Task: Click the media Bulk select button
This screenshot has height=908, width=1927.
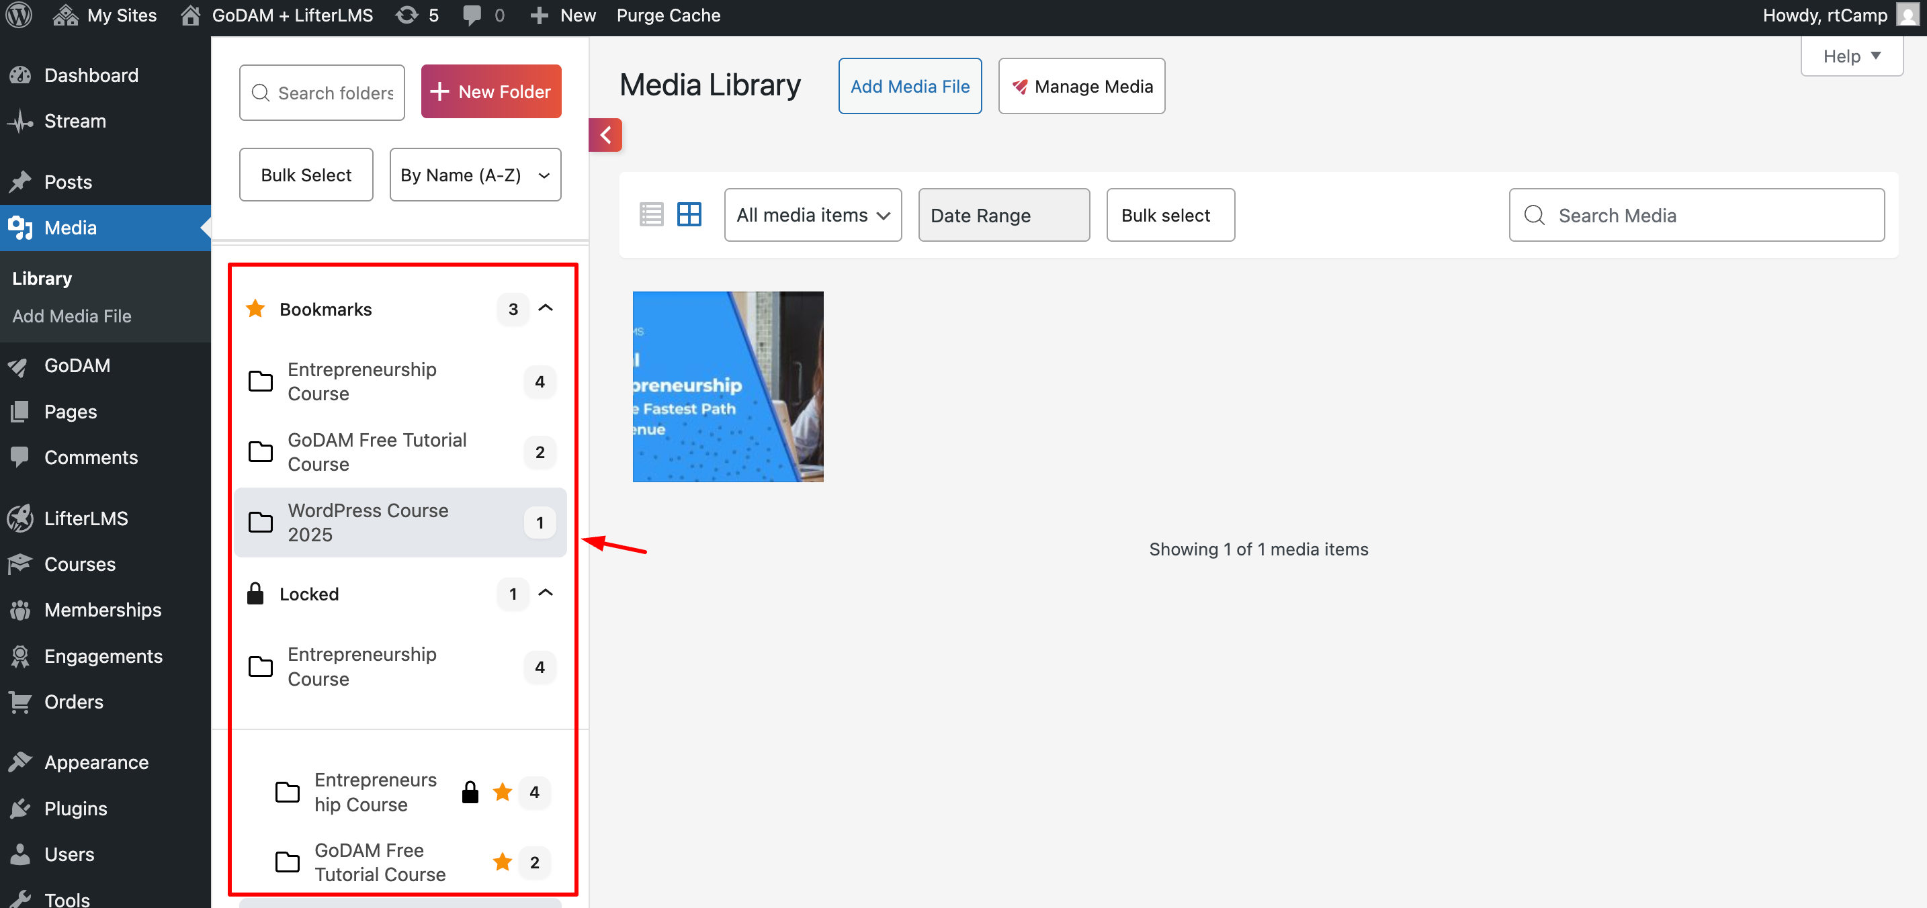Action: (1170, 216)
